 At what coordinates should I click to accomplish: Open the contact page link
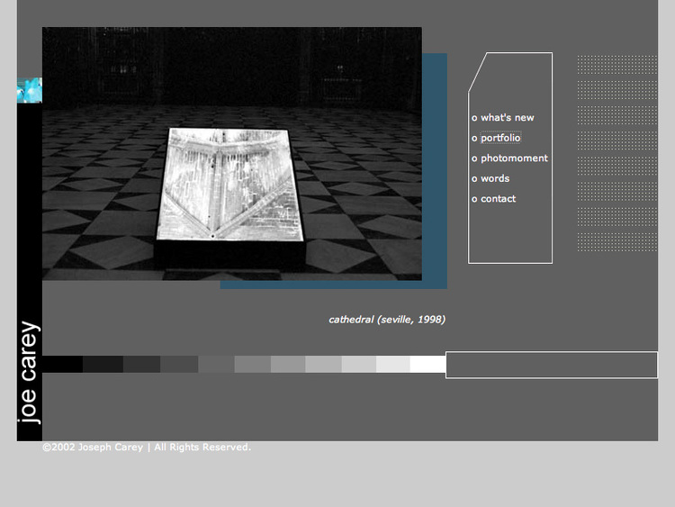(x=498, y=199)
